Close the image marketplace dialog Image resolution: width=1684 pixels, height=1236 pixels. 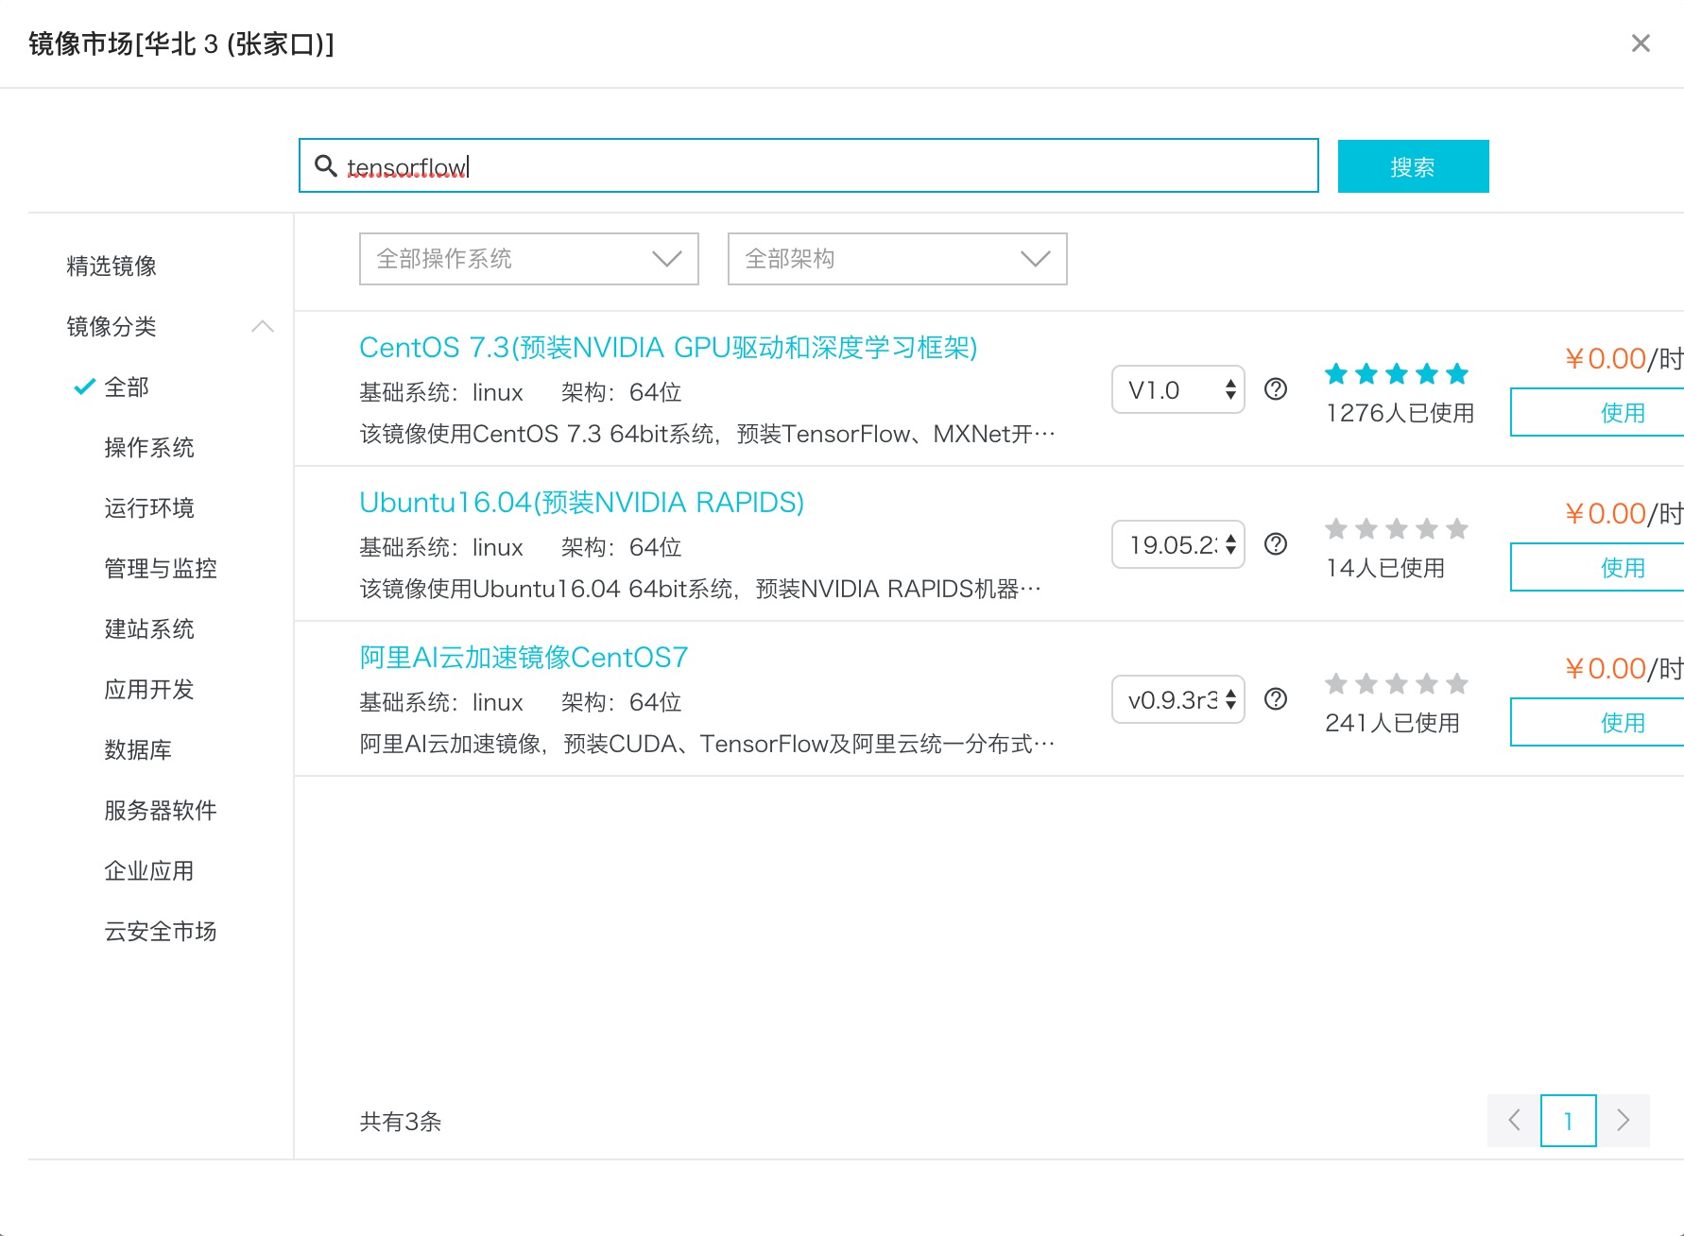[1641, 43]
